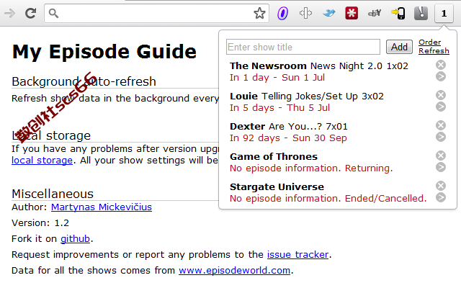Image resolution: width=461 pixels, height=288 pixels.
Task: Open the github link
Action: point(75,239)
